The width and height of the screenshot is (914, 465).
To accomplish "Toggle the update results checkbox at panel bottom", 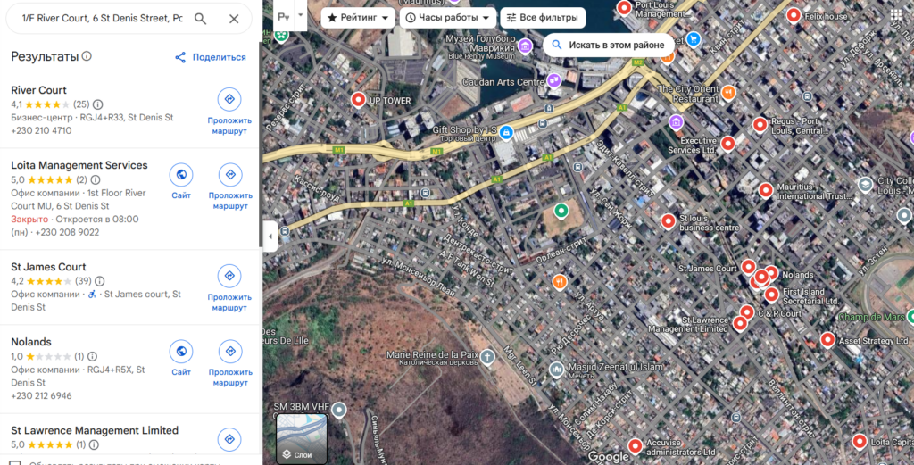I will tap(15, 464).
